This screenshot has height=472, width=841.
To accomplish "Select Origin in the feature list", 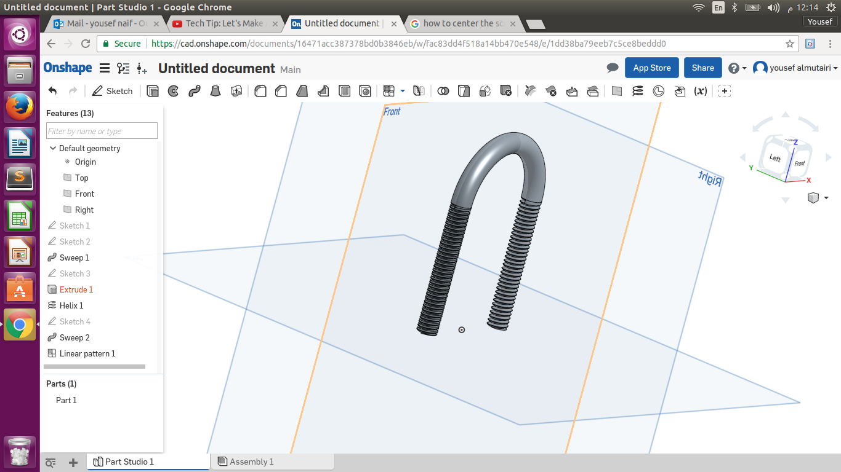I will [86, 162].
